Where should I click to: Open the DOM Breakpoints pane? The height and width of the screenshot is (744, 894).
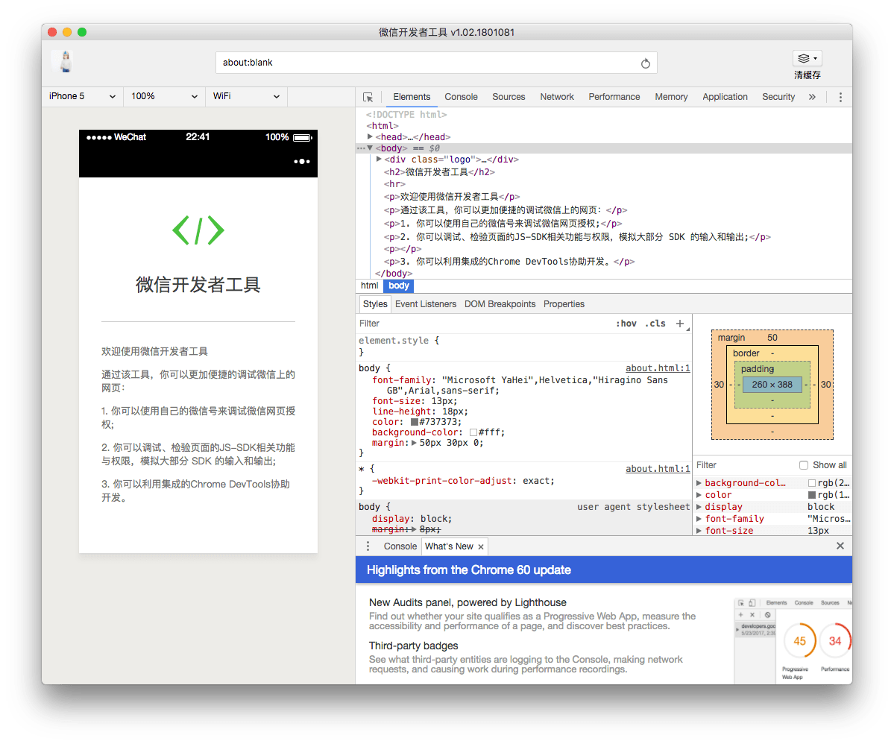tap(500, 304)
